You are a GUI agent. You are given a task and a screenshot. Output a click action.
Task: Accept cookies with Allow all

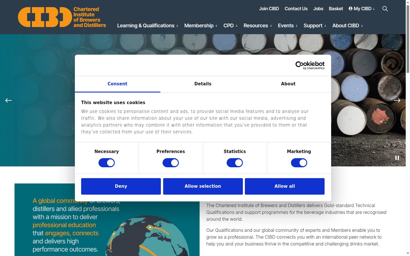coord(285,186)
